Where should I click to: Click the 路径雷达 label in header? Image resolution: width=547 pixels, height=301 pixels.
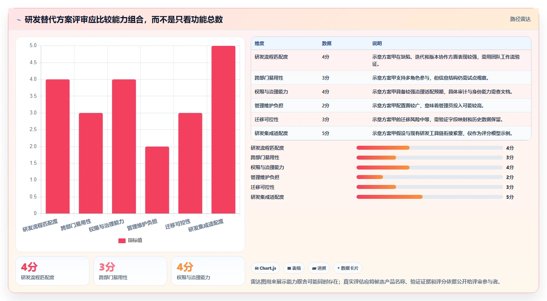[x=520, y=19]
